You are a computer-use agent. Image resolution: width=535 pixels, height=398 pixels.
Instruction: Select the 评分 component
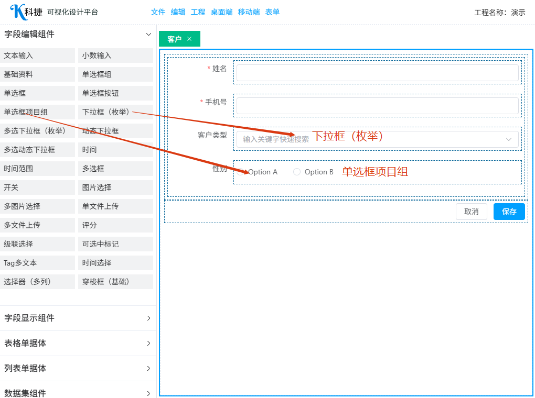[115, 225]
